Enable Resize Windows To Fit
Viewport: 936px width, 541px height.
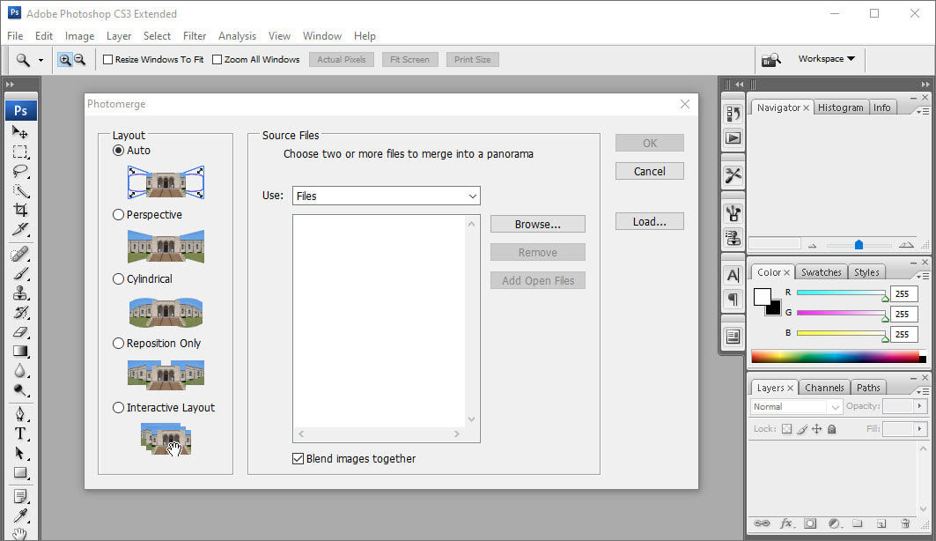tap(108, 60)
